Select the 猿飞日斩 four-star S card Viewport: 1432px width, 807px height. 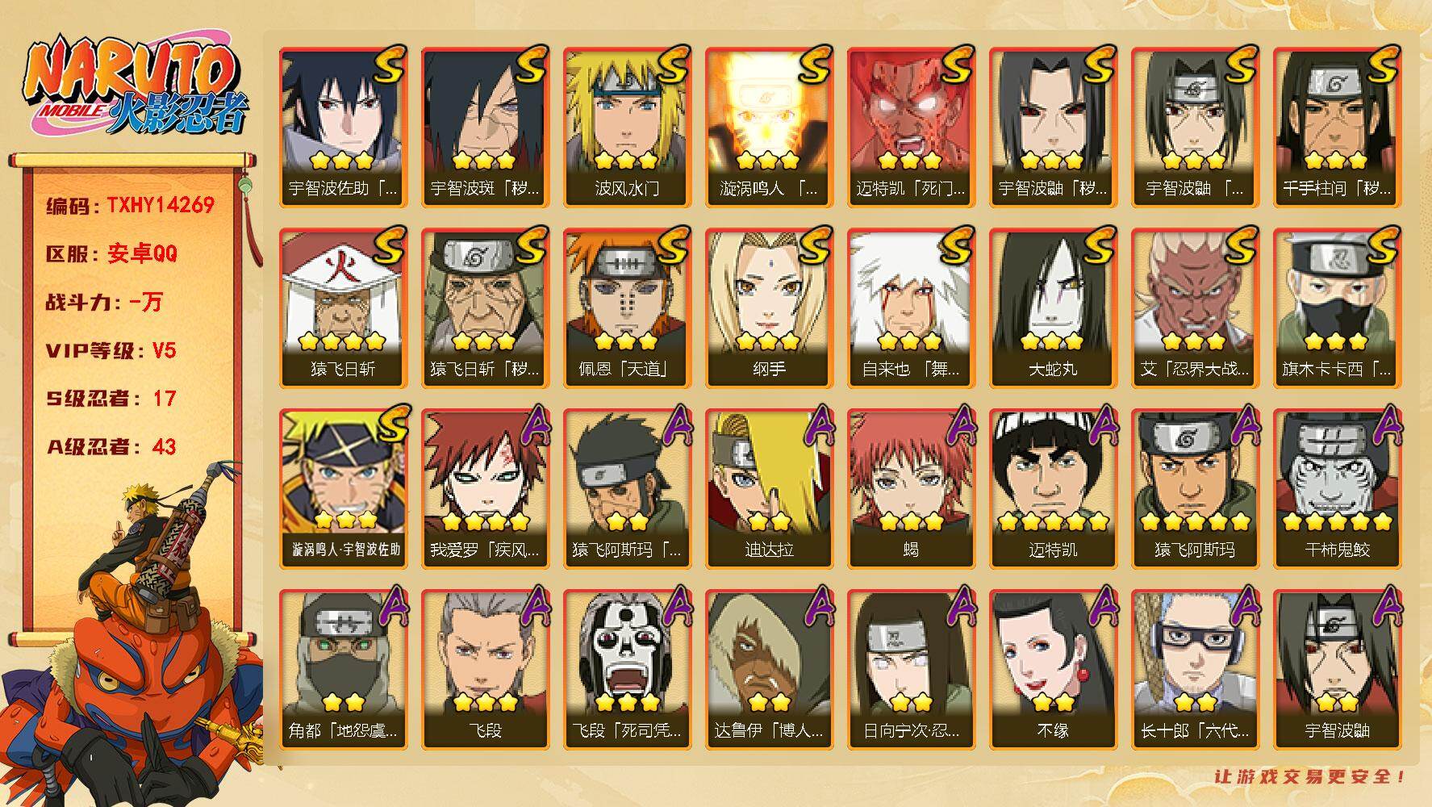(343, 307)
